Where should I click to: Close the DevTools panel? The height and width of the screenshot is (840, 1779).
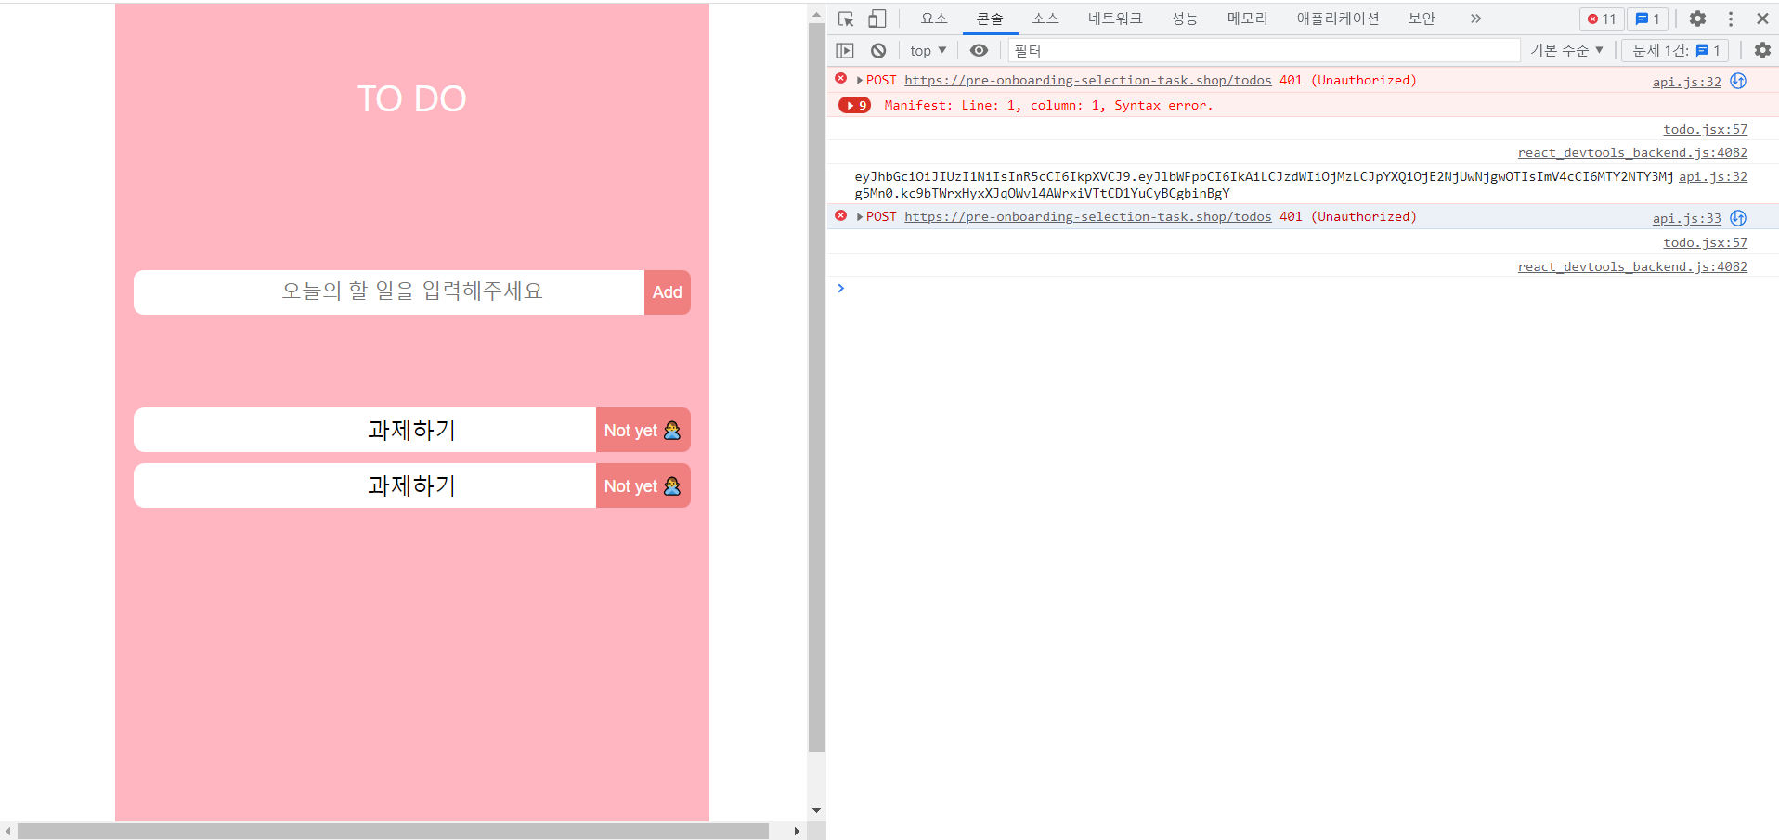pos(1762,19)
